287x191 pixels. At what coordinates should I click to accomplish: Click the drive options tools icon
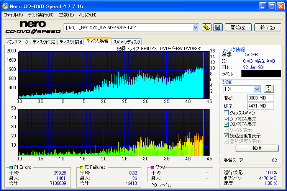point(207,28)
